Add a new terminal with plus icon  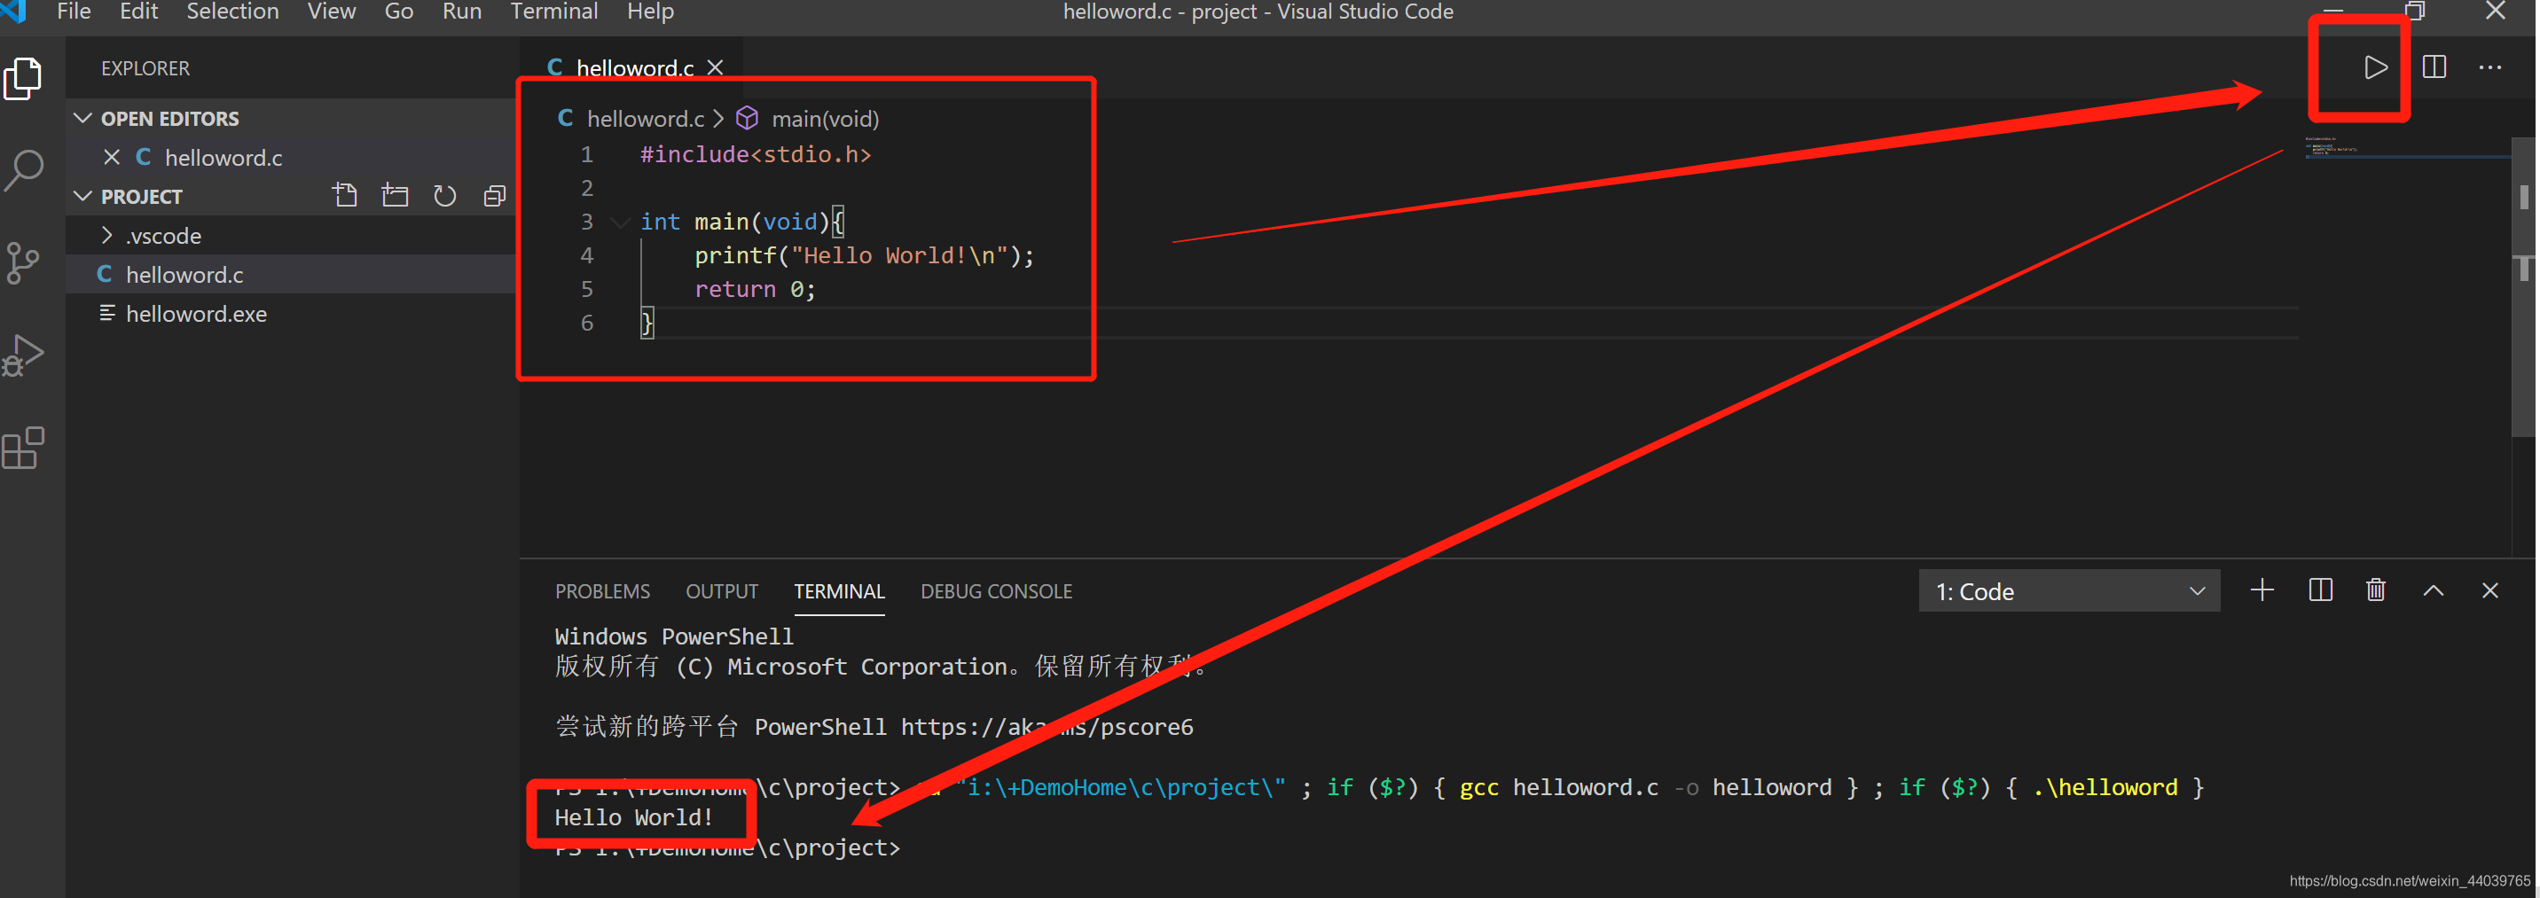pos(2262,590)
